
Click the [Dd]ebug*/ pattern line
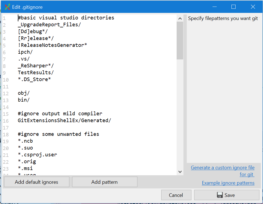tap(30, 31)
